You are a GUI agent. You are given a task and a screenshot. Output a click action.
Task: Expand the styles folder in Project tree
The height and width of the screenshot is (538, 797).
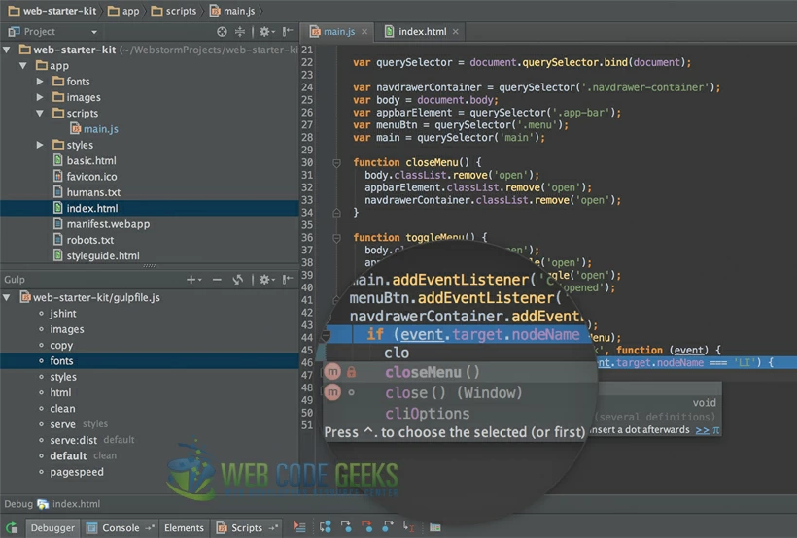[x=40, y=145]
